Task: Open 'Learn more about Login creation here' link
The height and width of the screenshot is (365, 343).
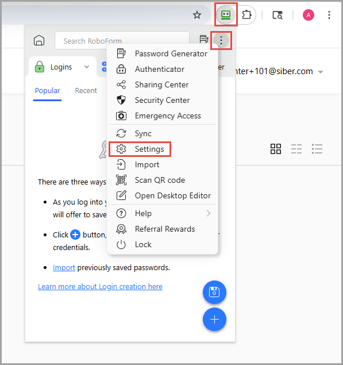Action: (101, 287)
